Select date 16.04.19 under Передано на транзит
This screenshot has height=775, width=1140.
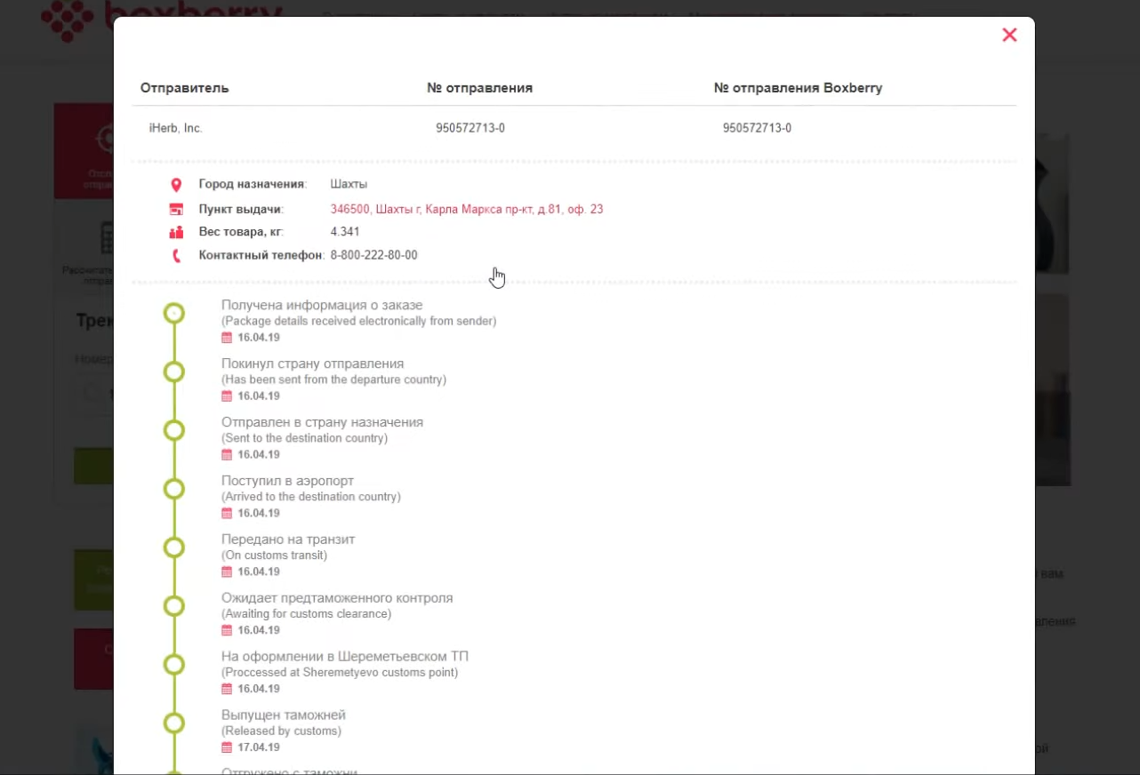coord(259,572)
